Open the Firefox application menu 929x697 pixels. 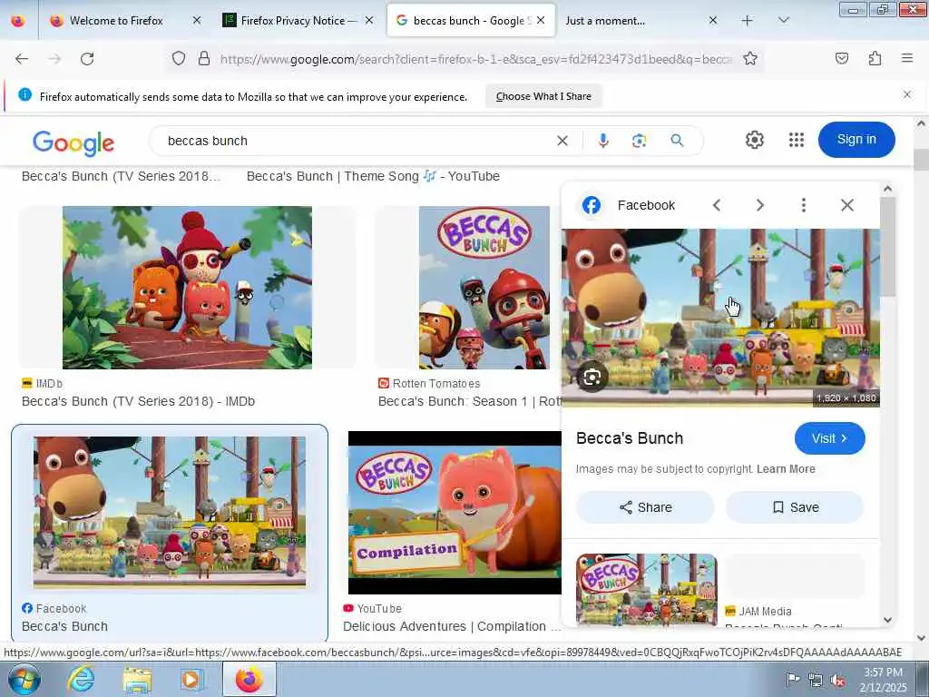(906, 58)
